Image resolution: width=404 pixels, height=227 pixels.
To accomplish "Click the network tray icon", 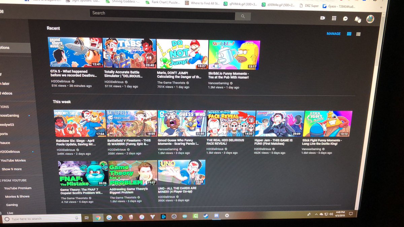I will [327, 214].
